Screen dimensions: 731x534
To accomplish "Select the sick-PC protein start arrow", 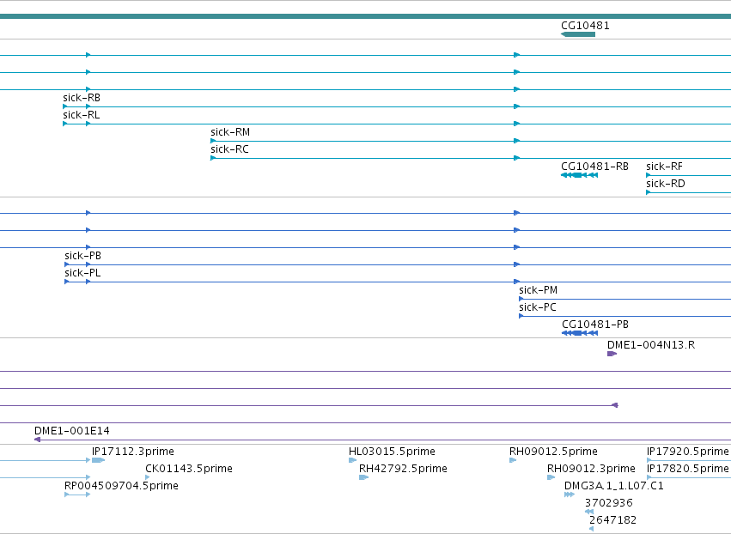I will [x=521, y=316].
